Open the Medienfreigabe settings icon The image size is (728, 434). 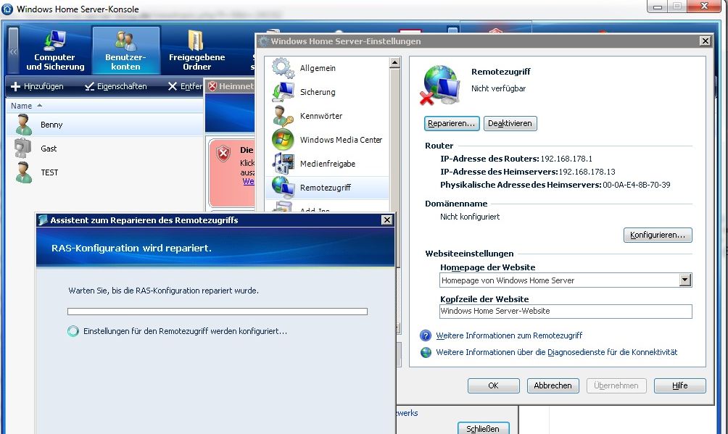tap(283, 164)
